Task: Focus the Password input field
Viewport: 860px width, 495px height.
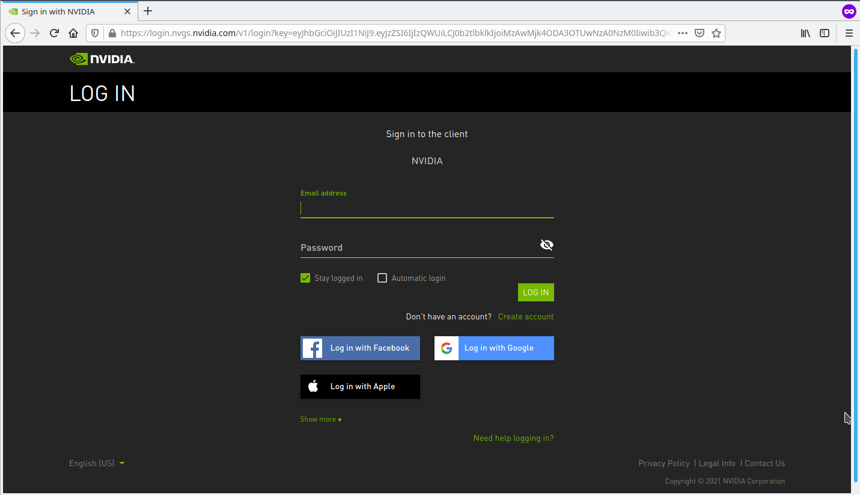Action: point(418,248)
